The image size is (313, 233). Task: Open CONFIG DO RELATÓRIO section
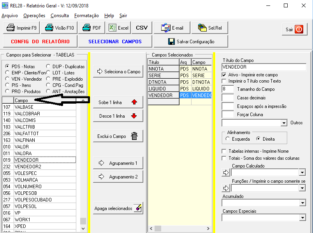tap(40, 41)
